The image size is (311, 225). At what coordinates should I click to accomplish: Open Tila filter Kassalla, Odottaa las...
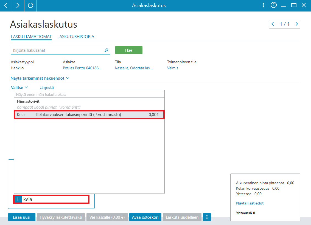[x=134, y=68]
